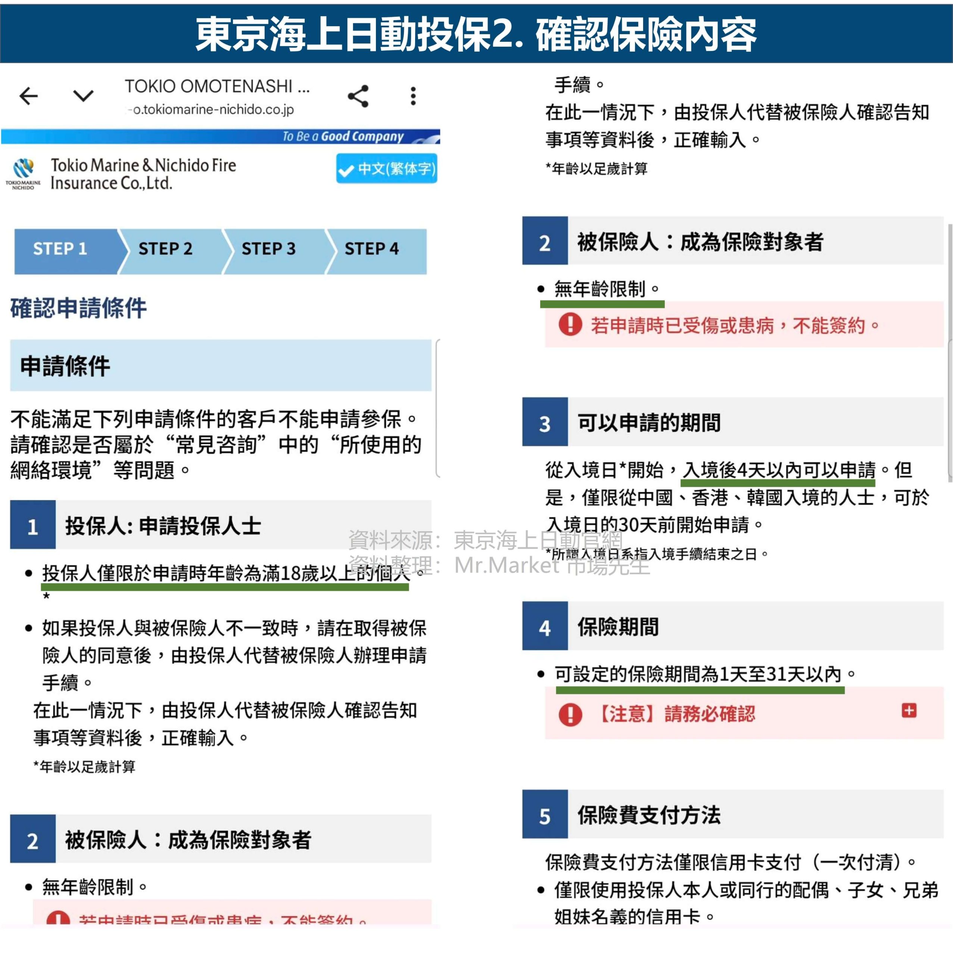Select the STEP 3 tab
Viewport: 953px width, 955px height.
pos(268,249)
